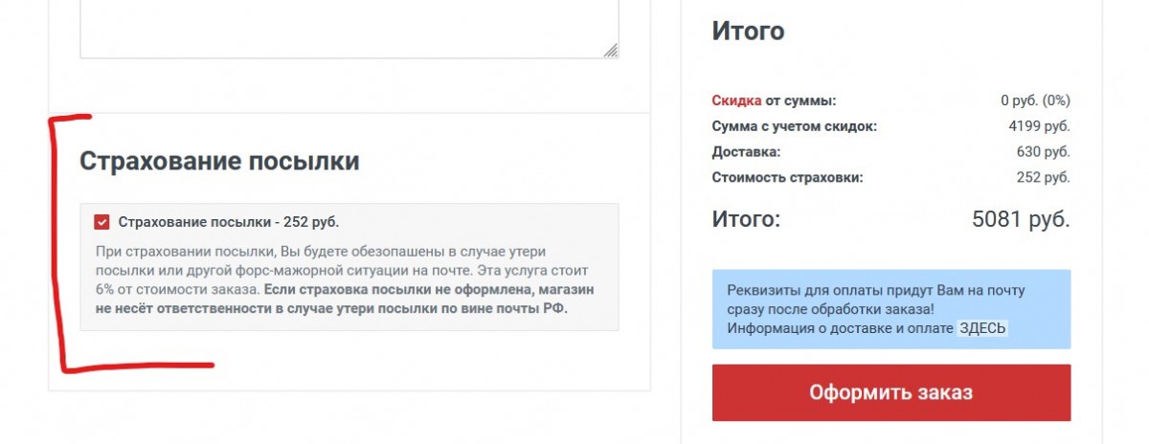Click the '630 руб.' delivery cost
This screenshot has height=444, width=1149.
click(x=1043, y=151)
